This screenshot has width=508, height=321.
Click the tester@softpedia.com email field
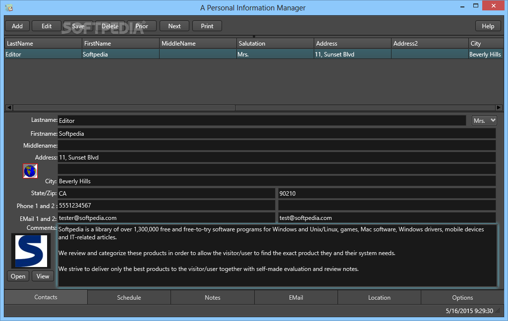point(167,217)
